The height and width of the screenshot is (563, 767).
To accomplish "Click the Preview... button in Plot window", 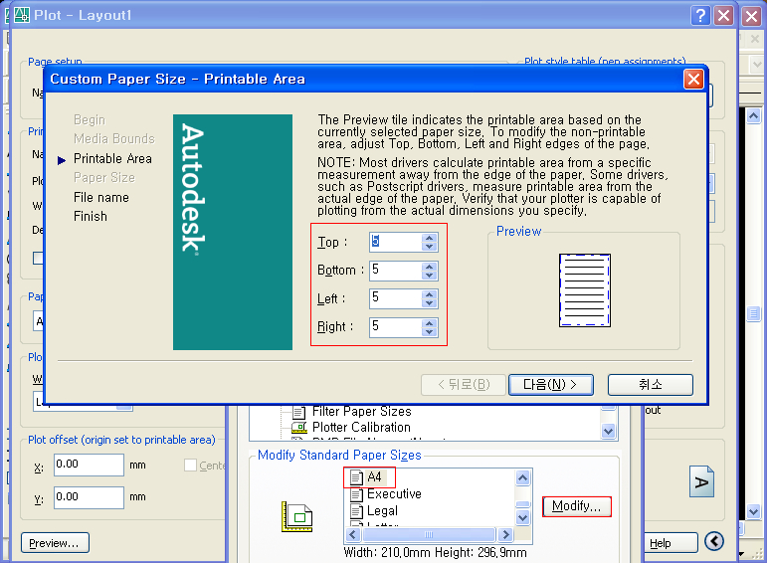I will [x=55, y=543].
